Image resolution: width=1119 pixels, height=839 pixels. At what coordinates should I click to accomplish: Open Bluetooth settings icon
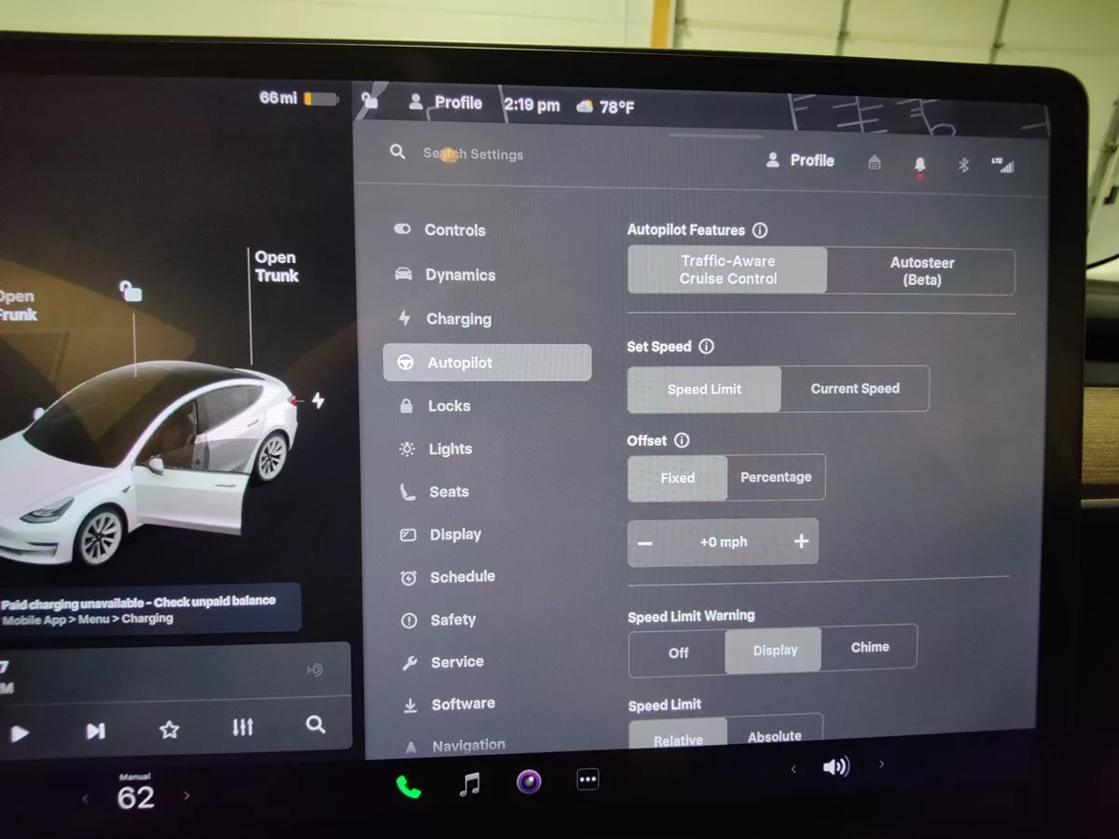pyautogui.click(x=964, y=165)
